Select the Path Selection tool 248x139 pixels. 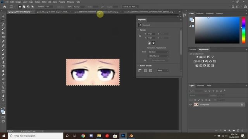click(x=3, y=87)
